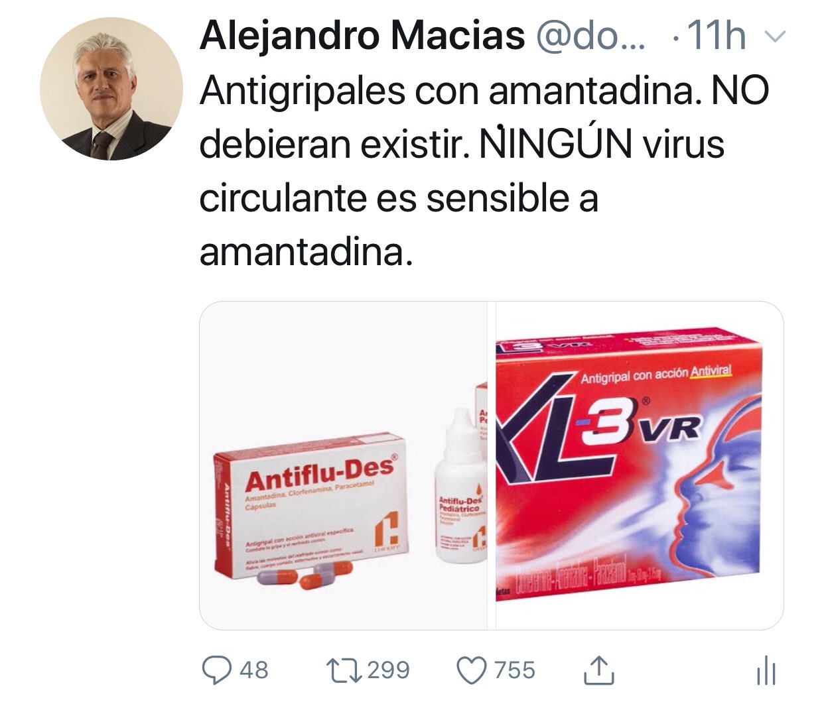Viewport: 824px width, 706px height.
Task: Open the tweet text about amantadina
Action: click(484, 171)
